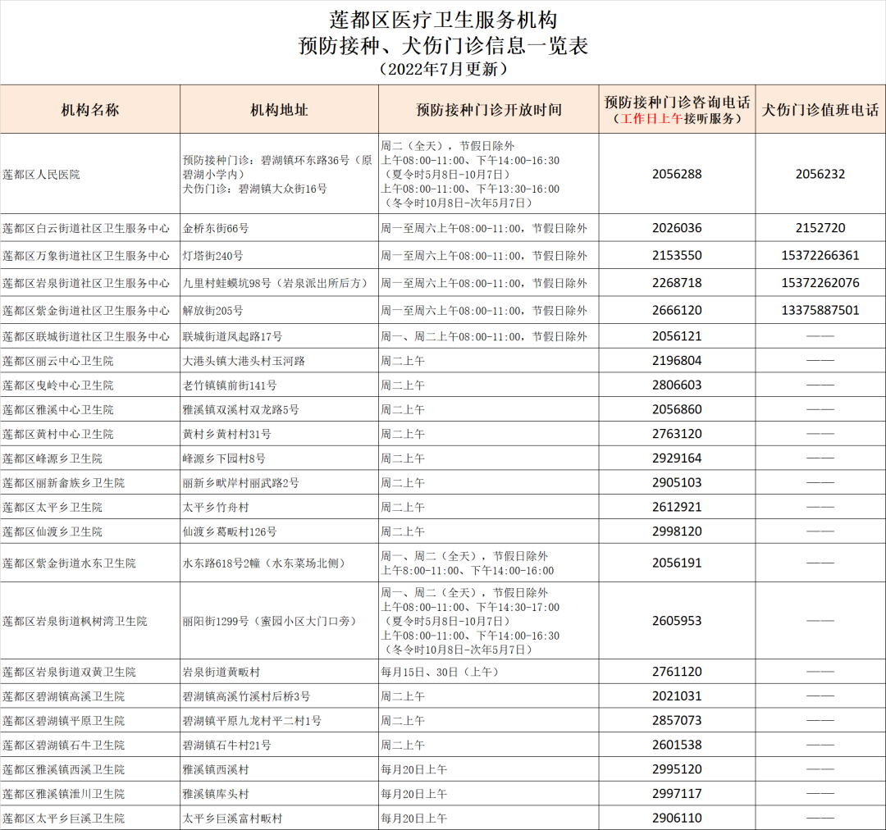Click the 预防接种门诊咨询电话 header
Viewport: 886px width, 830px height.
pos(677,103)
